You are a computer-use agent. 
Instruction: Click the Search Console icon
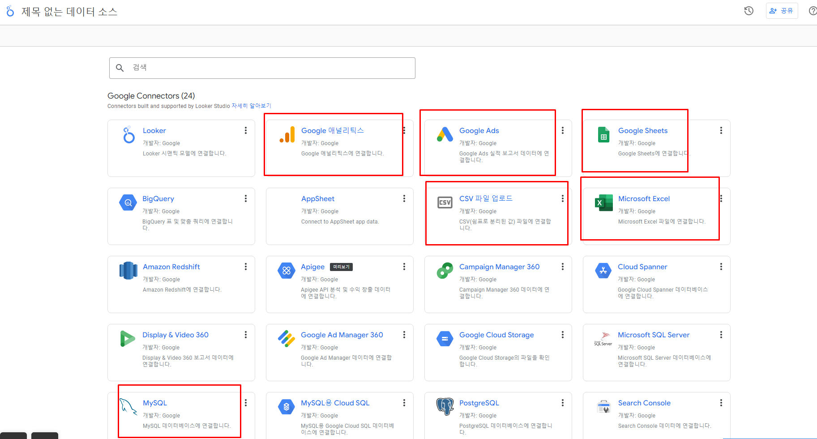(603, 407)
